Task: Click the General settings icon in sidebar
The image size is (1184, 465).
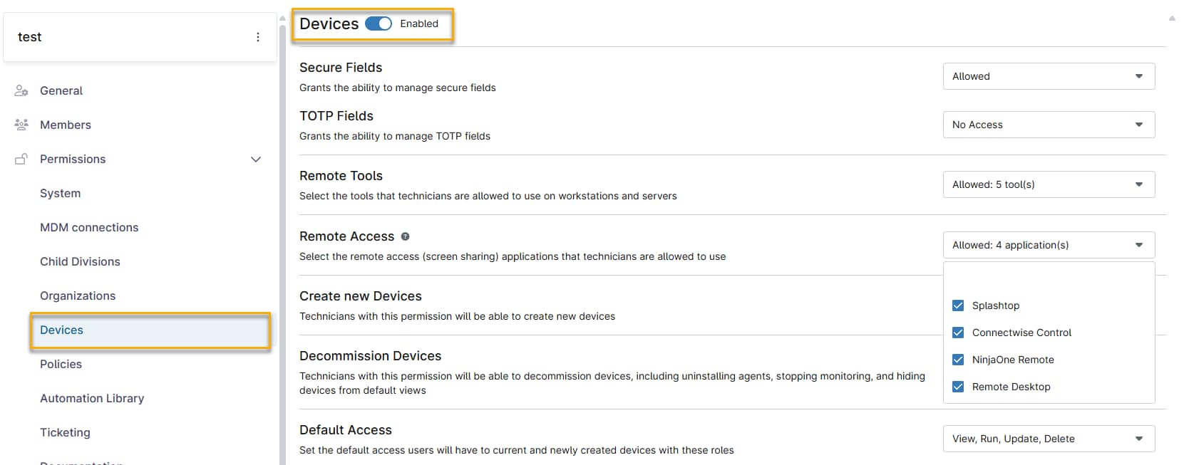Action: coord(21,91)
